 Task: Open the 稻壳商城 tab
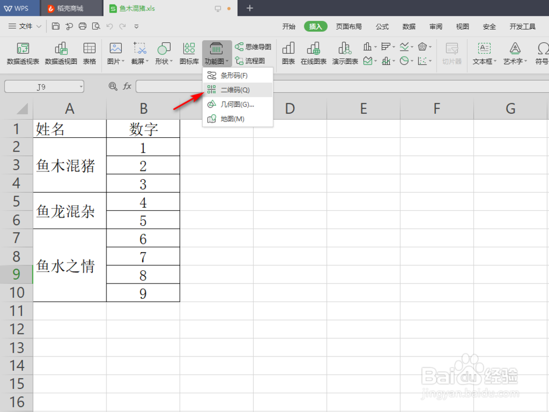pyautogui.click(x=71, y=8)
